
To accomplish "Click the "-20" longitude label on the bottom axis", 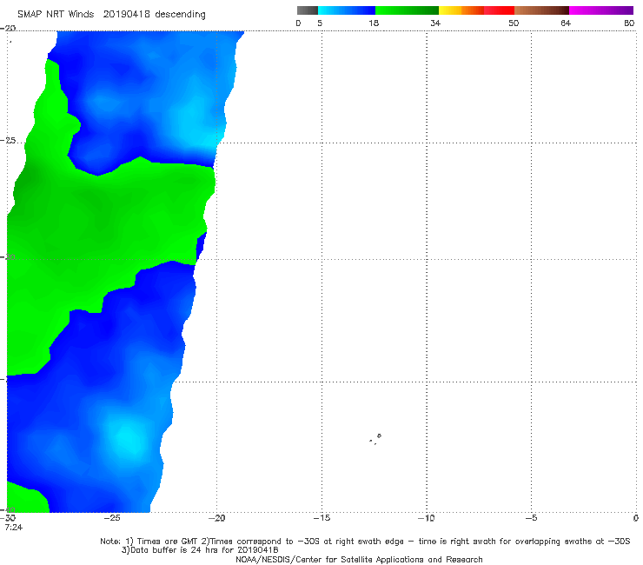I will 217,518.
